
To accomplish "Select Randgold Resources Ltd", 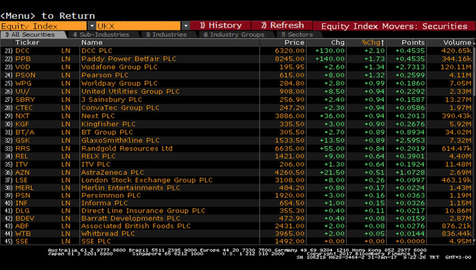I will 127,148.
